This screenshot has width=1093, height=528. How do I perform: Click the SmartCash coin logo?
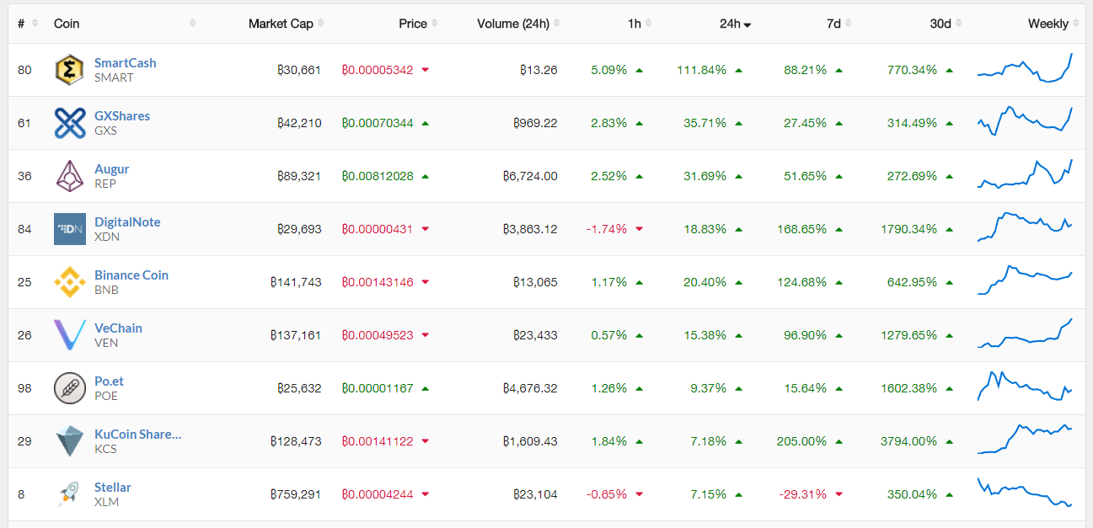coord(70,70)
